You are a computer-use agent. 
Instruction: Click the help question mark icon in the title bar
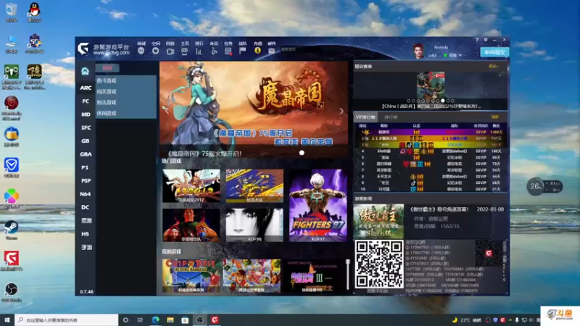(x=477, y=40)
